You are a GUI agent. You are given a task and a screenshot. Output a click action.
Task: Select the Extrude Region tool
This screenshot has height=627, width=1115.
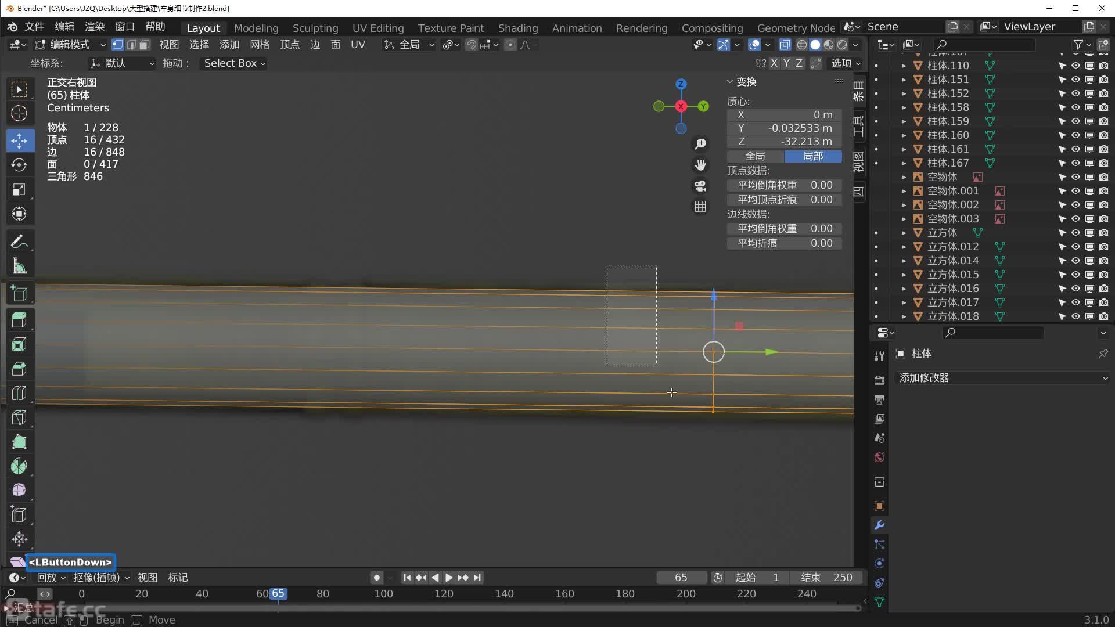pos(19,320)
